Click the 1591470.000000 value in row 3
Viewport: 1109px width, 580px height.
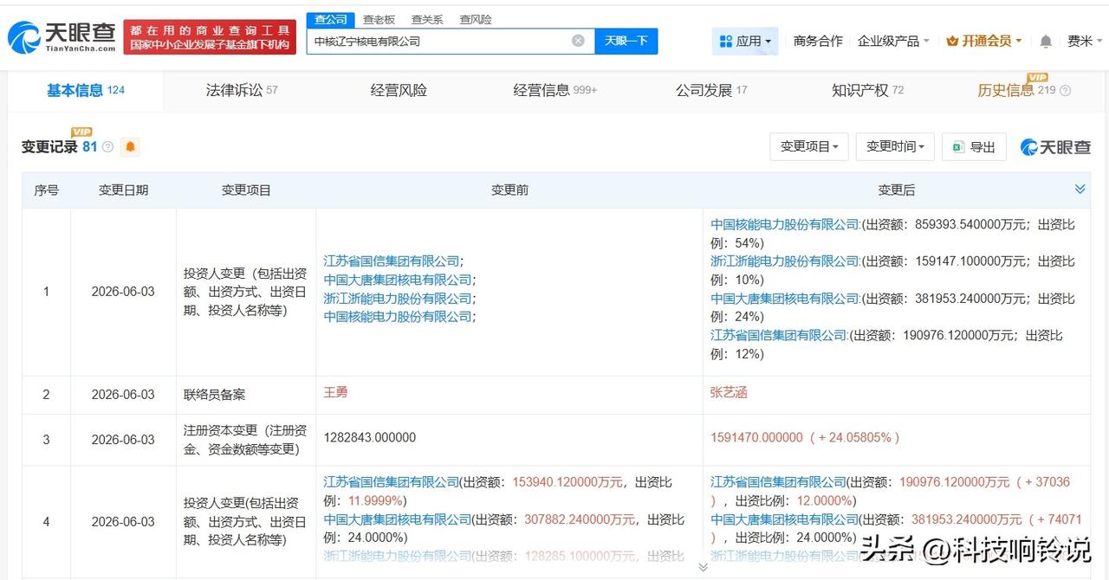coord(757,438)
